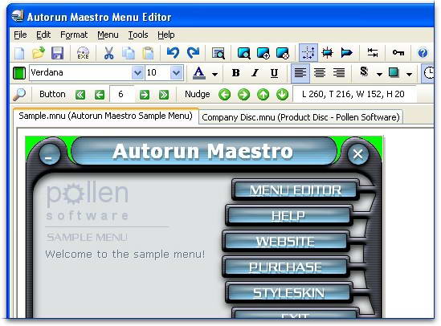Viewport: 441px width, 326px height.
Task: Click the center object crosshair icon
Action: click(x=328, y=53)
